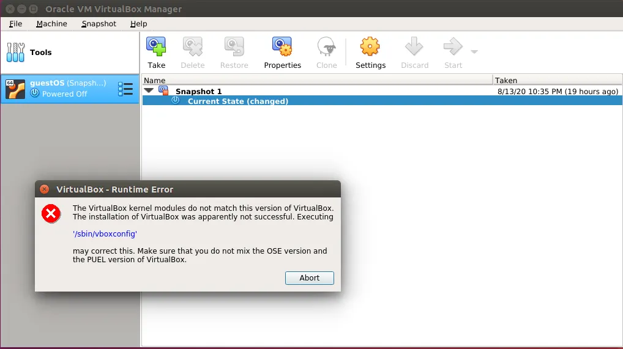The height and width of the screenshot is (349, 623).
Task: Select the guestOS virtual machine icon
Action: (x=15, y=89)
